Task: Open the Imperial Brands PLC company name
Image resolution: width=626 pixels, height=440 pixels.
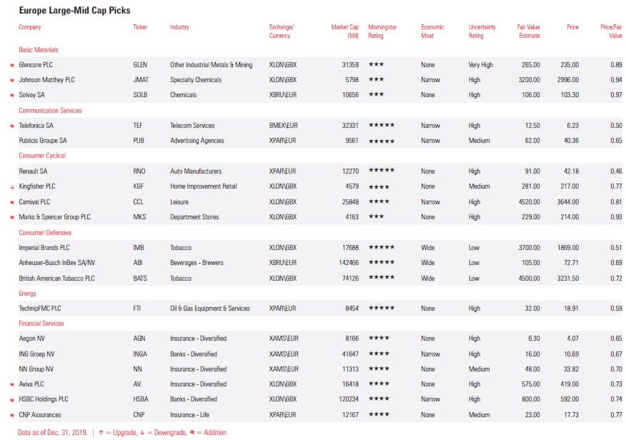Action: click(44, 248)
